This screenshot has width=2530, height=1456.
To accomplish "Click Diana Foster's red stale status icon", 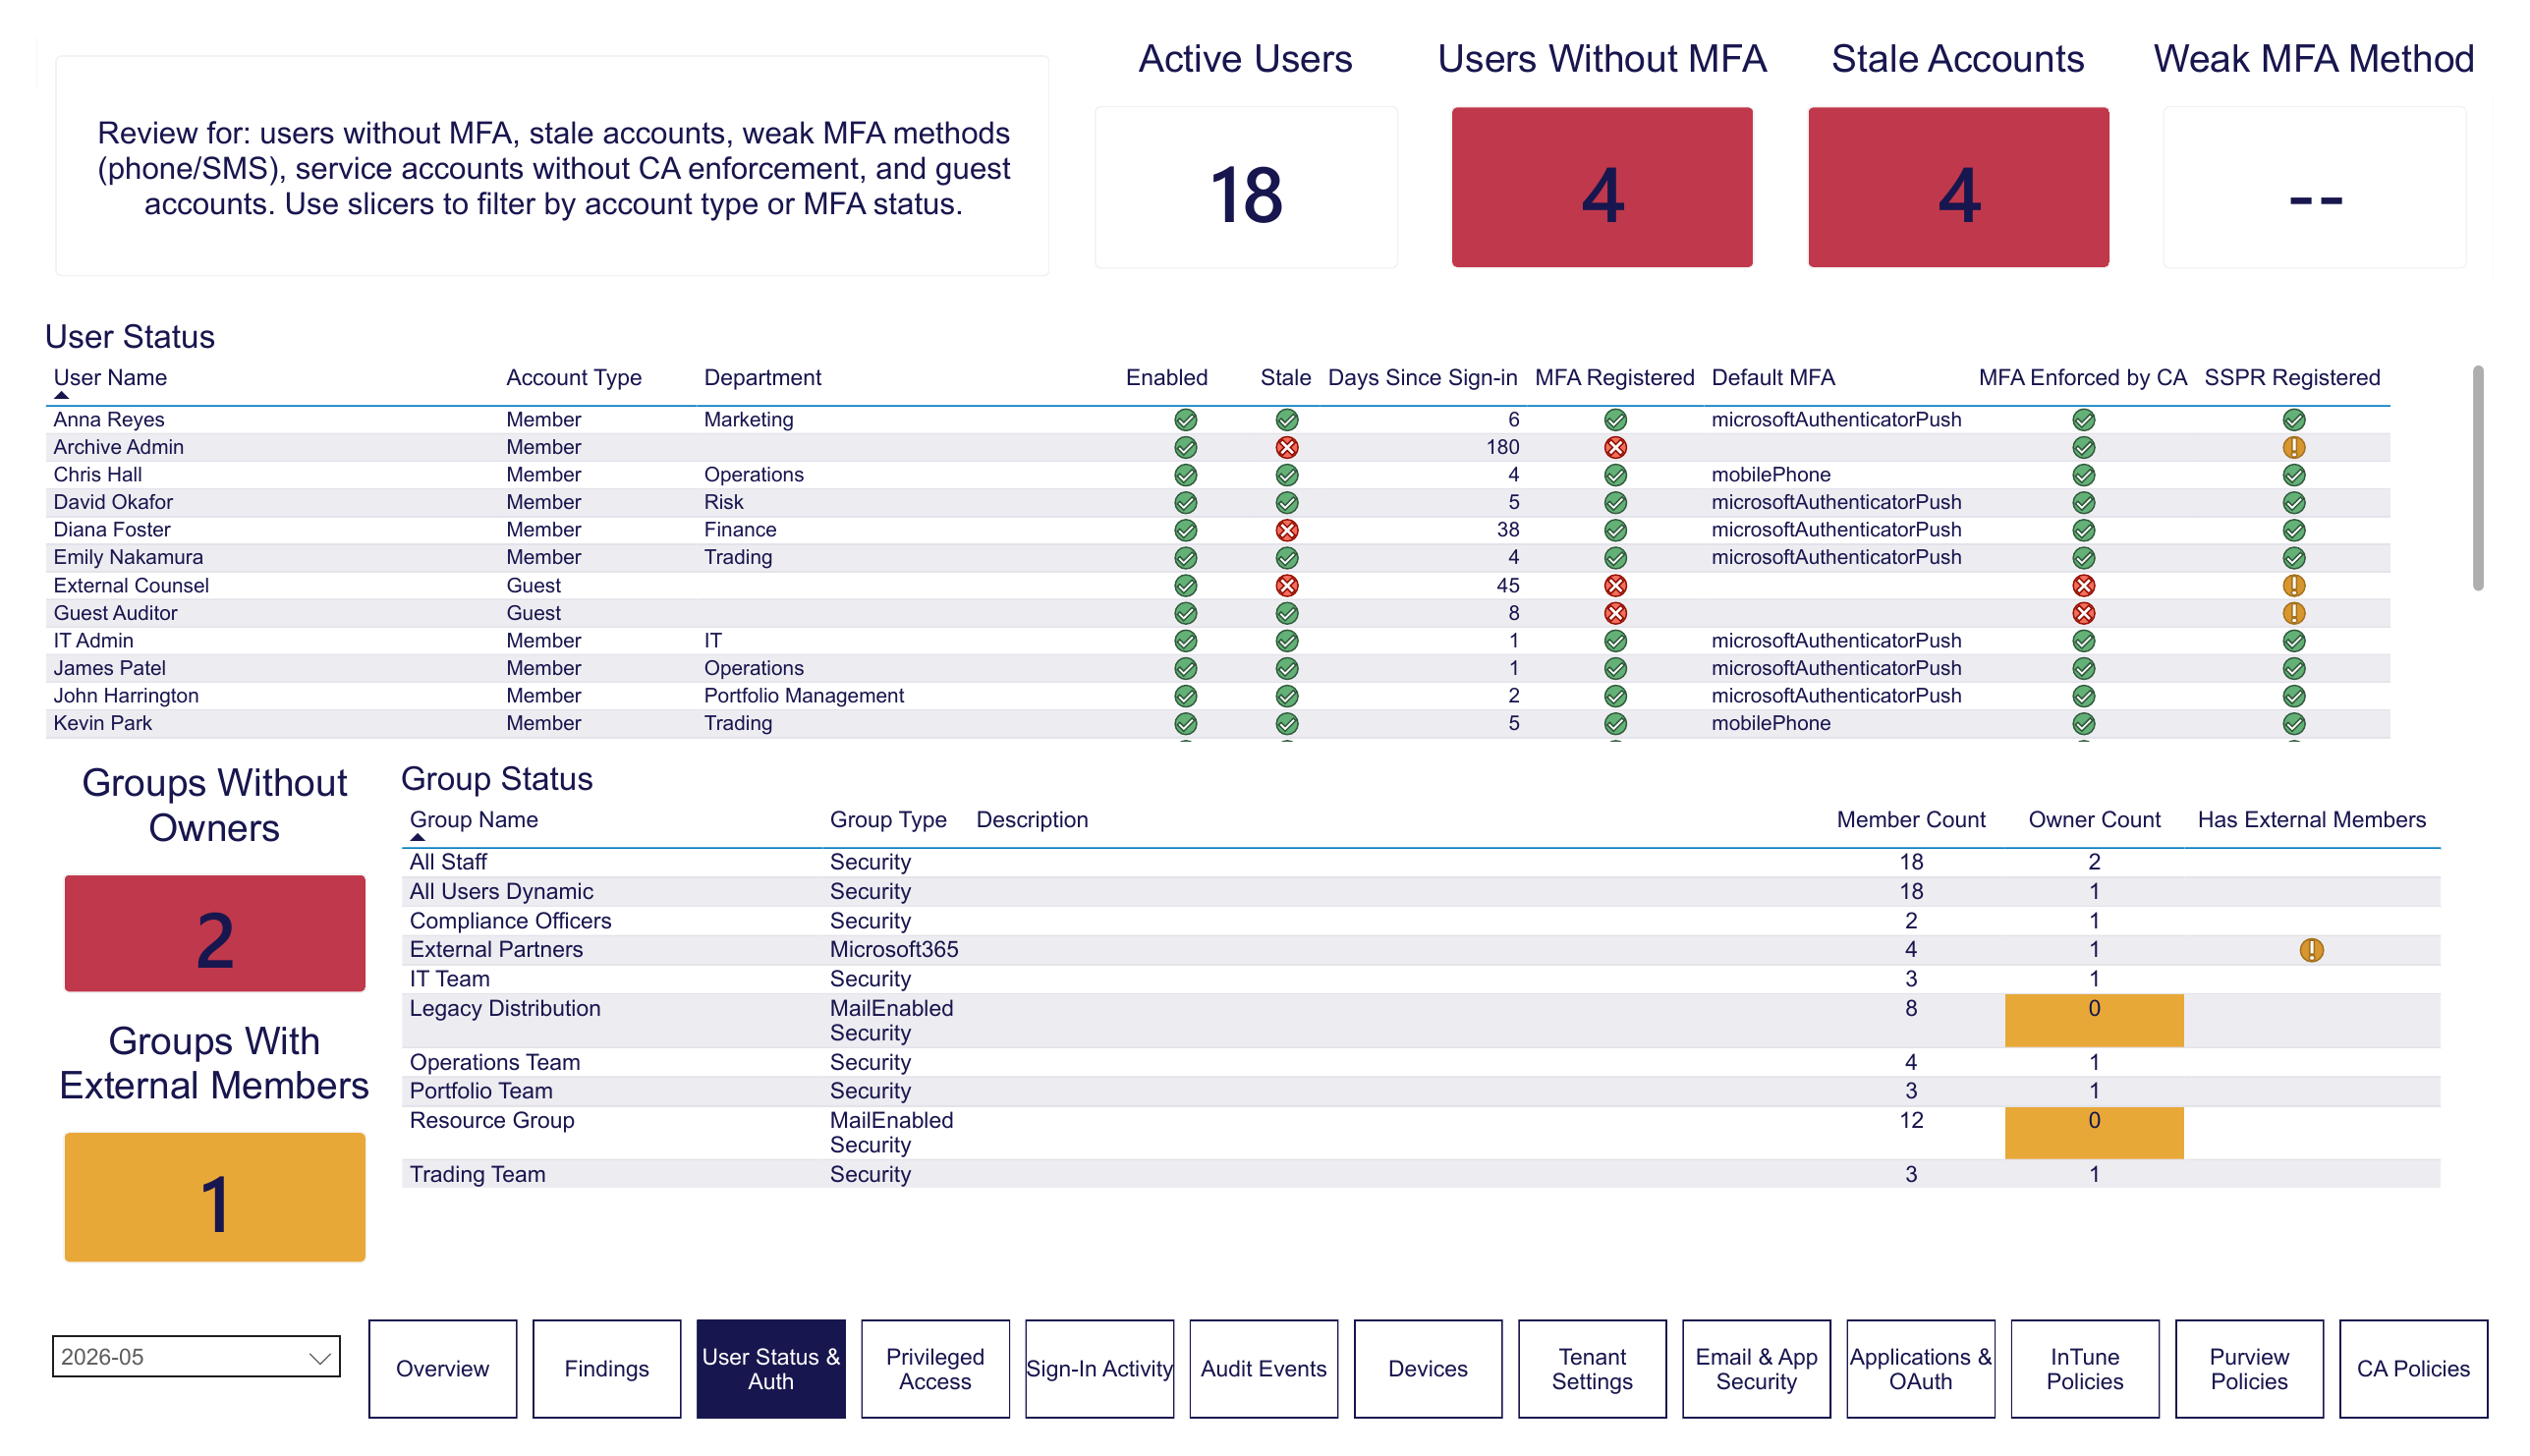I will click(x=1286, y=530).
